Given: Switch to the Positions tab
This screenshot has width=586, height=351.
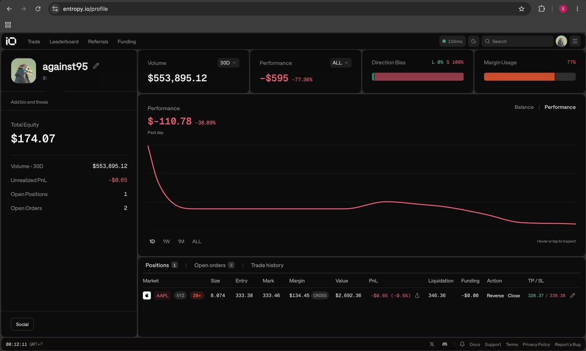Looking at the screenshot, I should pos(161,265).
